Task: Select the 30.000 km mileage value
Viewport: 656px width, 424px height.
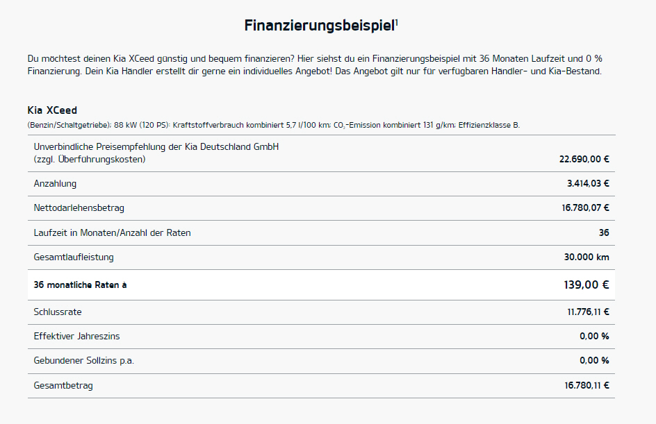Action: pyautogui.click(x=587, y=257)
